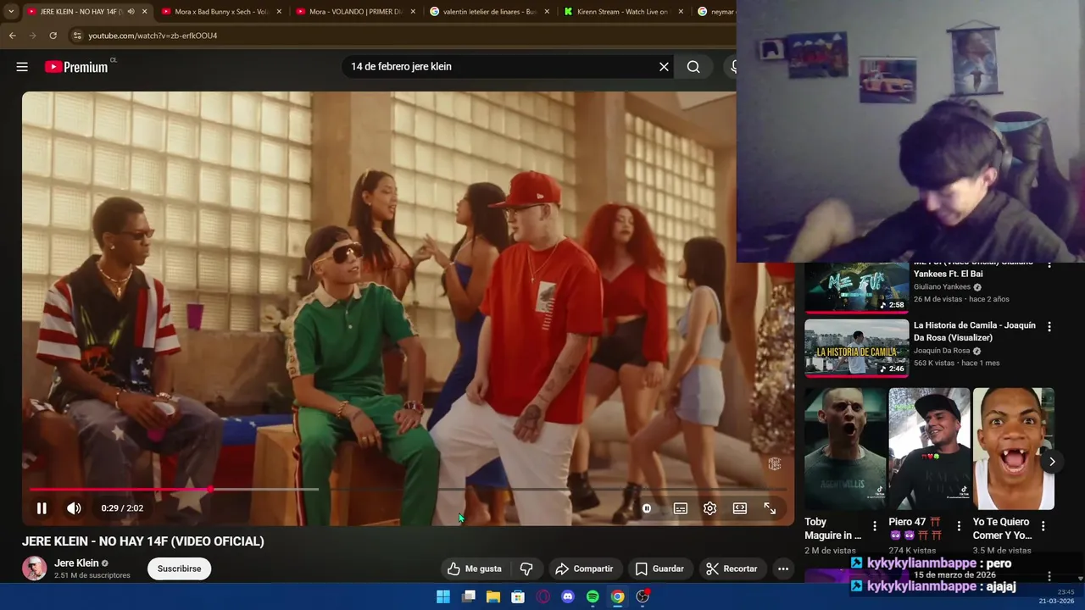The image size is (1085, 610).
Task: Toggle subtitles captions button in player
Action: (680, 508)
